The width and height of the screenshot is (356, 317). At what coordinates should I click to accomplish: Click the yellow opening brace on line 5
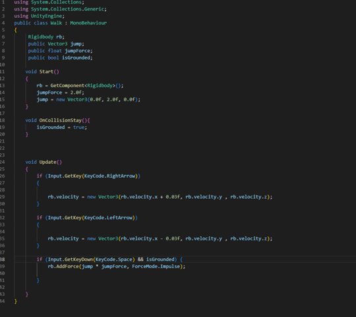[15, 30]
